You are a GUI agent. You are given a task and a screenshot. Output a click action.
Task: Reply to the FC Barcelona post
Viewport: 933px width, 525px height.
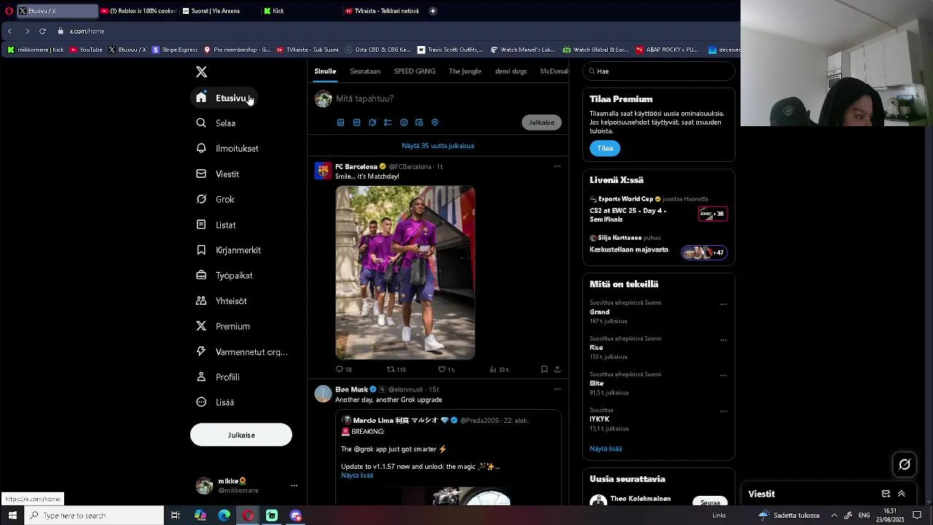pos(343,370)
